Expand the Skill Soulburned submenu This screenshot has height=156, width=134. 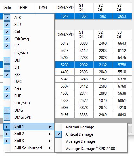tap(29, 148)
